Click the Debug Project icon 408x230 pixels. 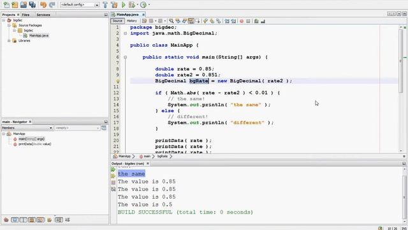(x=132, y=4)
